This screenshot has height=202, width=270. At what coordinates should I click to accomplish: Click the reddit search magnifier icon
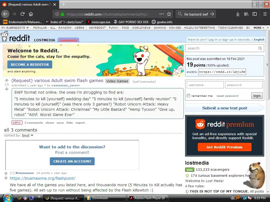260,48
